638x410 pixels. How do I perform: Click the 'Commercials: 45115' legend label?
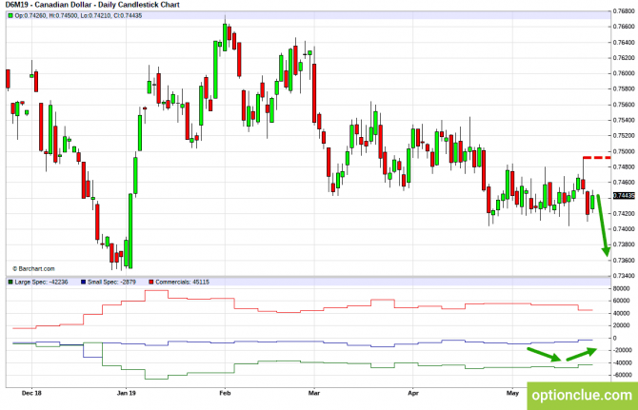(x=182, y=282)
